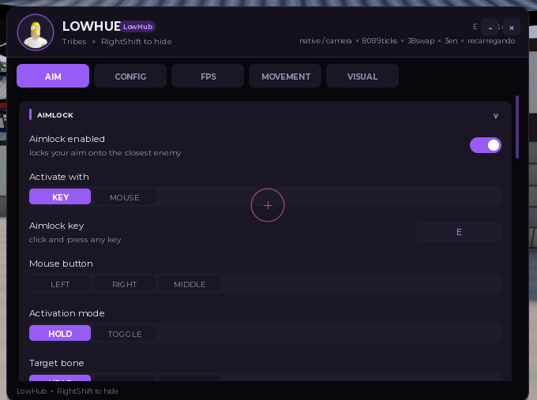
Task: Click the 'Aimlock key' label
Action: (57, 226)
